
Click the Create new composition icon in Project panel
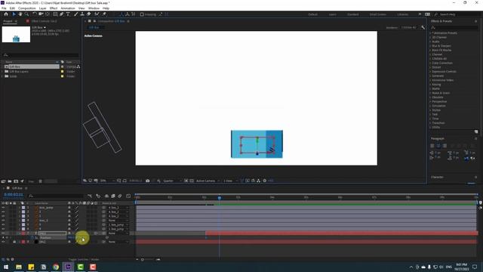pyautogui.click(x=16, y=181)
